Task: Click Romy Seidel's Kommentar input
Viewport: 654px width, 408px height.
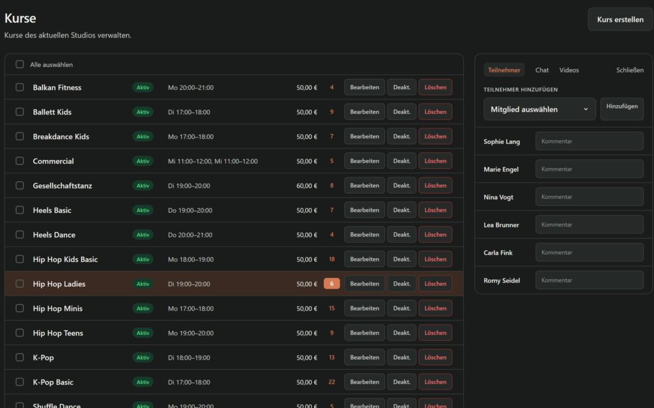Action: [589, 280]
